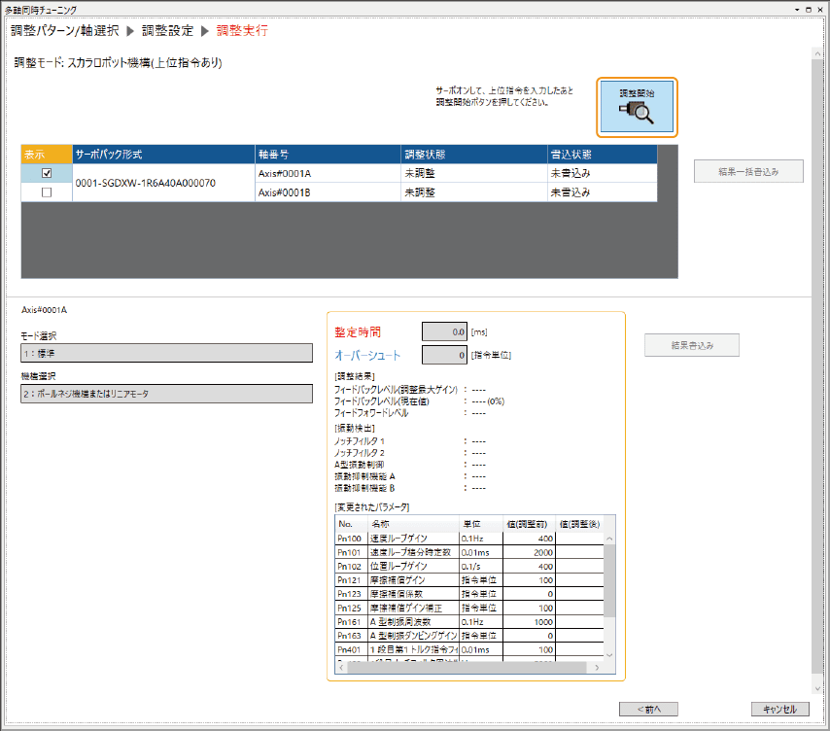The height and width of the screenshot is (731, 830).
Task: Select the Axis#0001B row in axis table
Action: [327, 192]
